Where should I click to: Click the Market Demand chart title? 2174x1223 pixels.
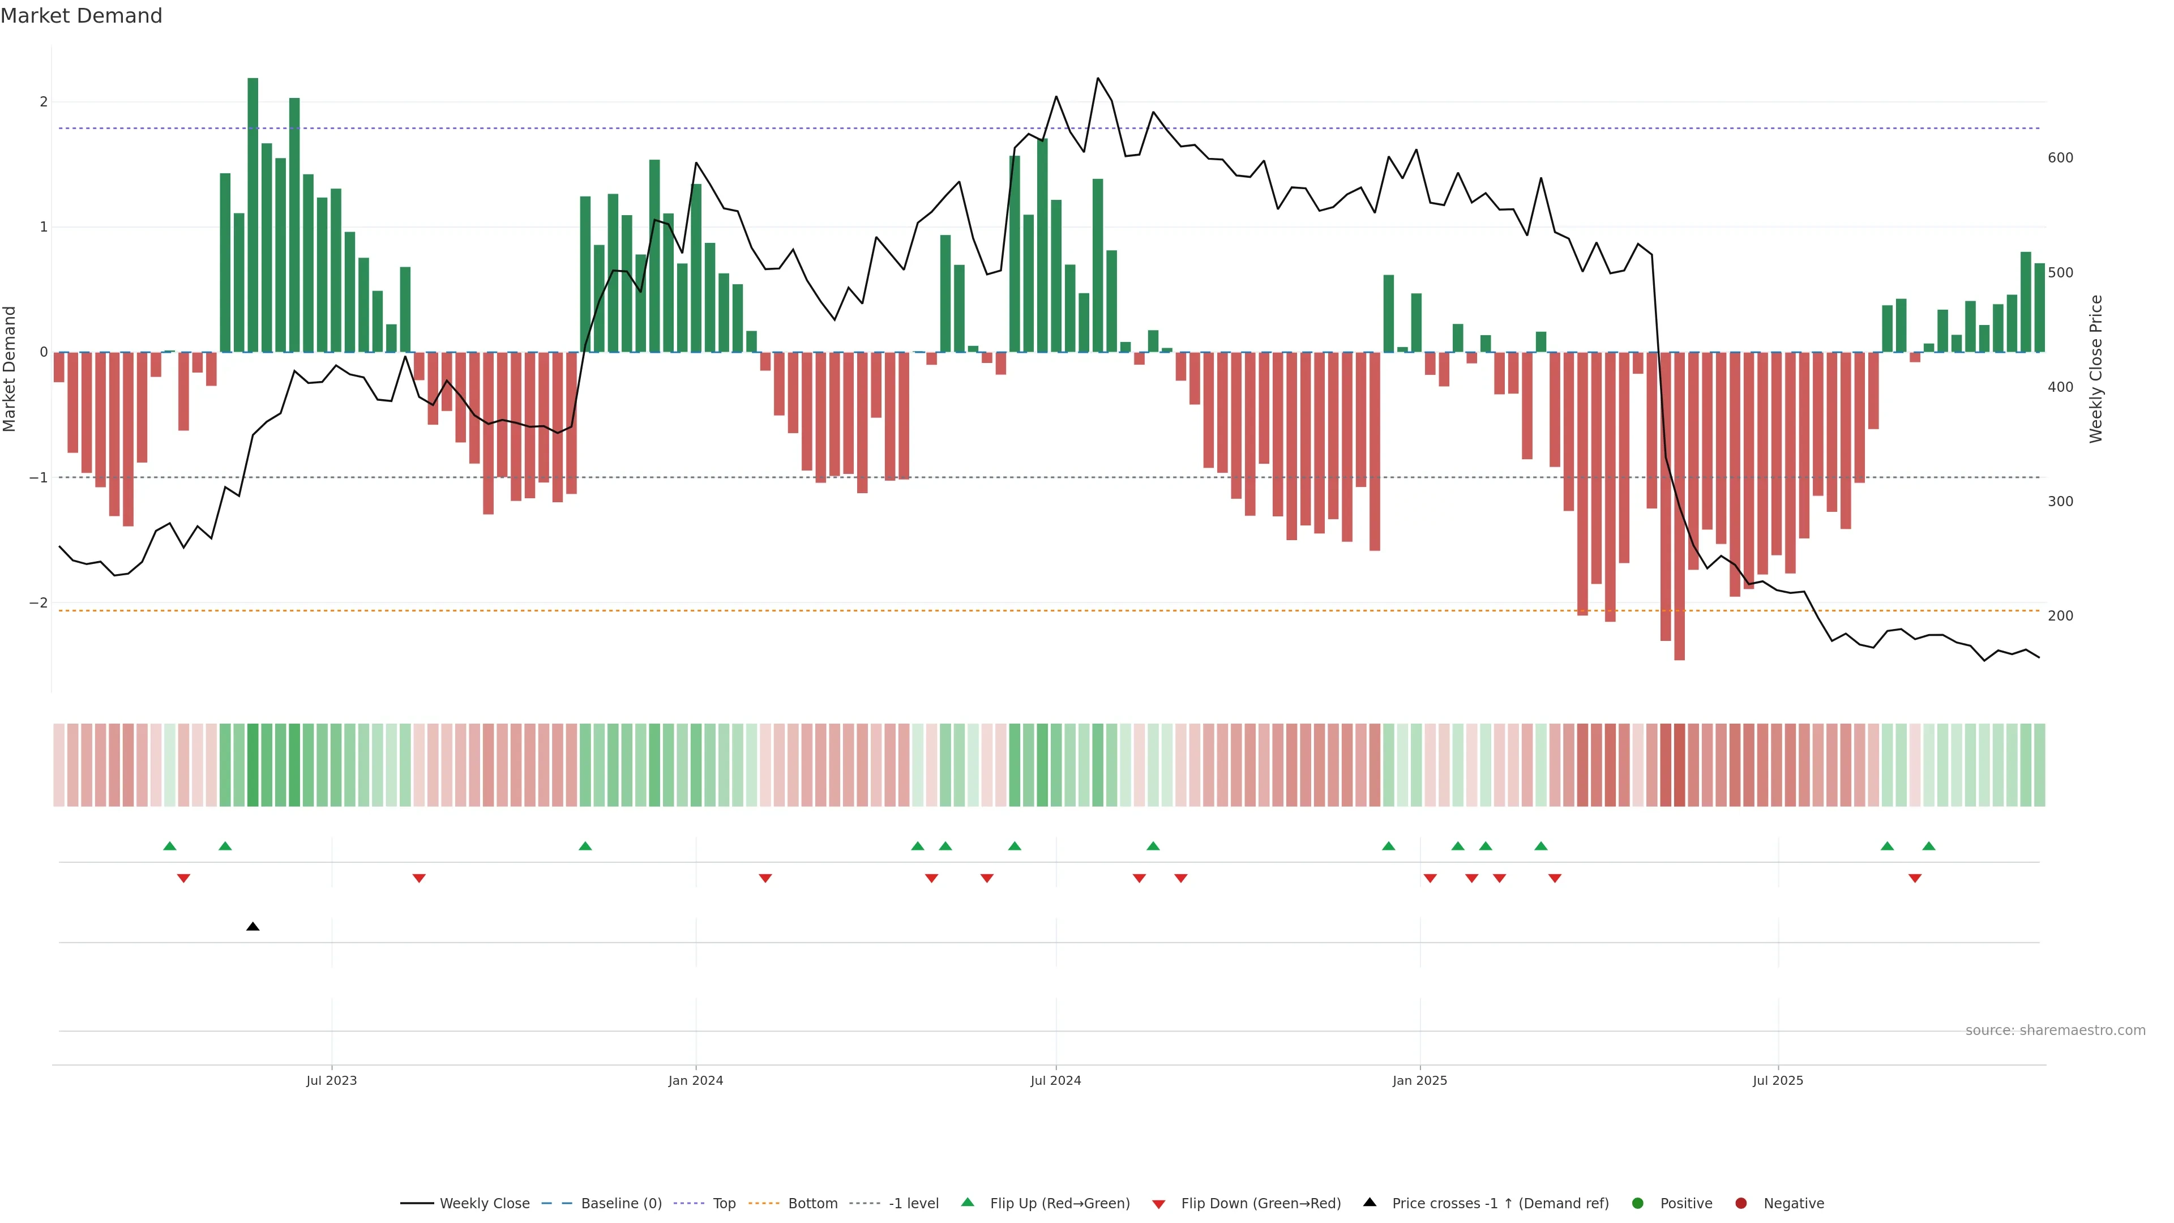pos(81,16)
